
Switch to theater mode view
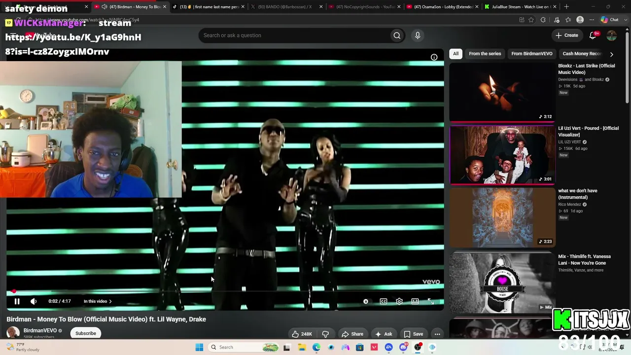[415, 301]
